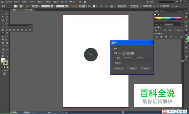Switch to Gradient mode button below swatches
Image resolution: width=189 pixels, height=114 pixels.
pos(5,67)
